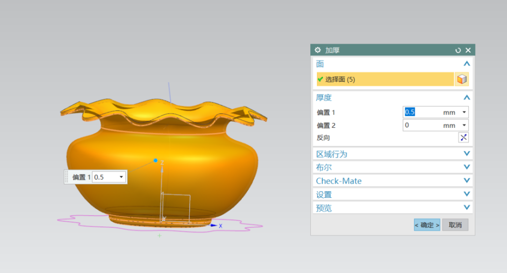This screenshot has height=273, width=507.
Task: Collapse the 厚度 section
Action: pos(466,97)
